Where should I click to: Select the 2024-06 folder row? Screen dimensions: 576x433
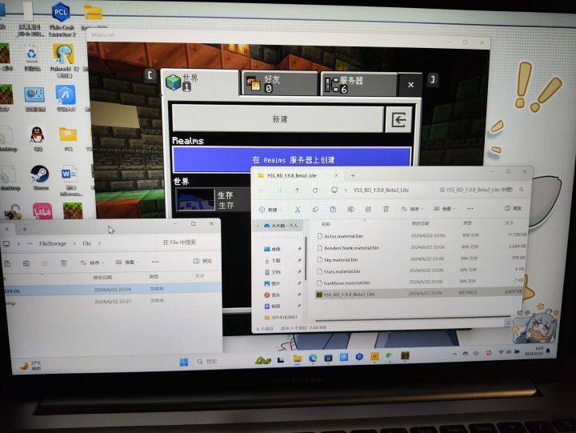pos(111,290)
